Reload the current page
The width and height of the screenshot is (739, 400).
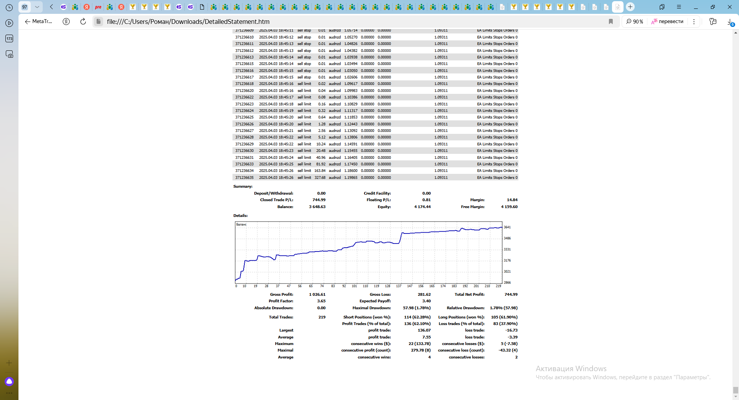tap(83, 22)
